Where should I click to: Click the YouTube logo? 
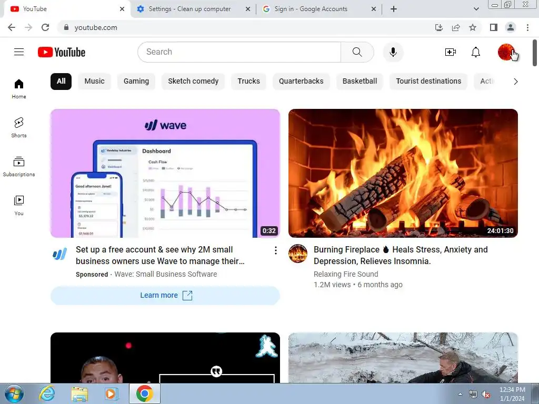coord(62,52)
